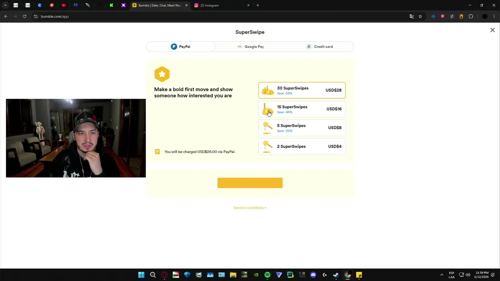Screen dimensions: 500x281
Task: Close the Bumble browser tab
Action: (186, 5)
